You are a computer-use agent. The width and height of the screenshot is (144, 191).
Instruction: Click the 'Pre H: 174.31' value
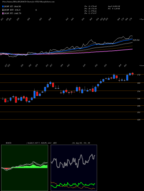point(90,9)
